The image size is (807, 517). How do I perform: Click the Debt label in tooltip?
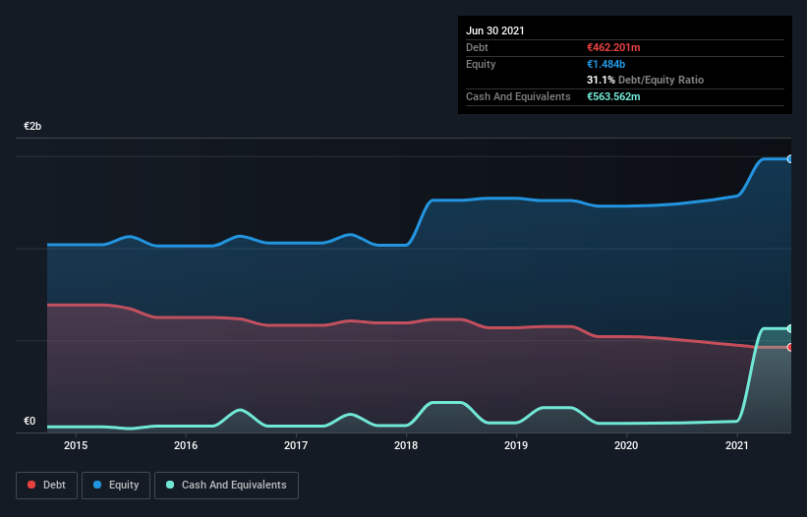477,47
